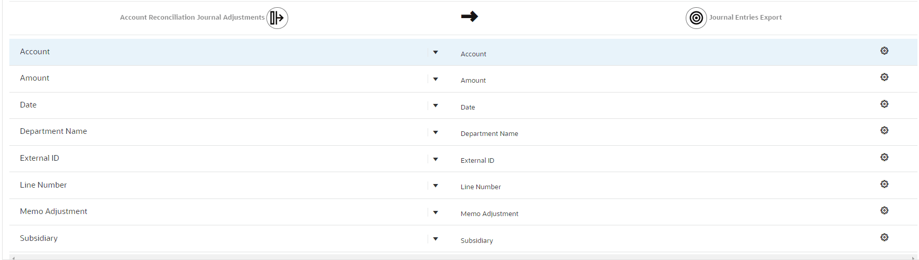The image size is (919, 260).
Task: Open settings gear for Memo Adjustment row
Action: [x=884, y=210]
